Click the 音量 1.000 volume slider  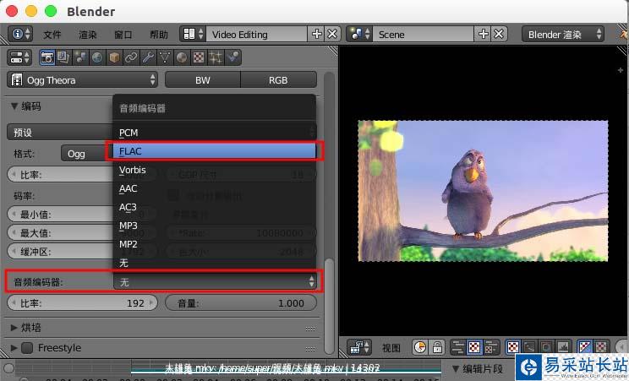coord(241,303)
